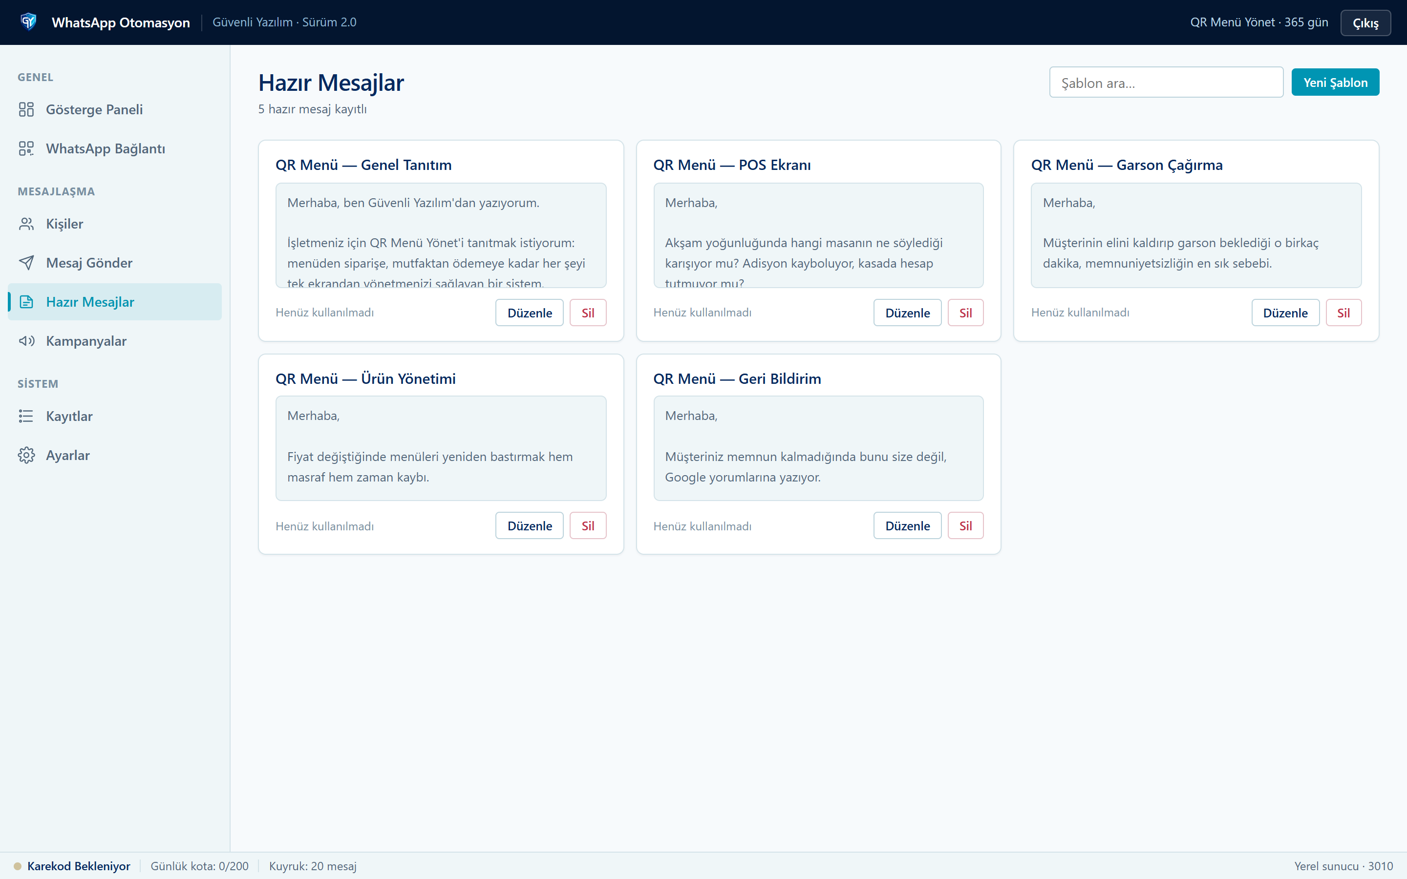
Task: Edit the Garson Çağırma template
Action: pyautogui.click(x=1285, y=313)
